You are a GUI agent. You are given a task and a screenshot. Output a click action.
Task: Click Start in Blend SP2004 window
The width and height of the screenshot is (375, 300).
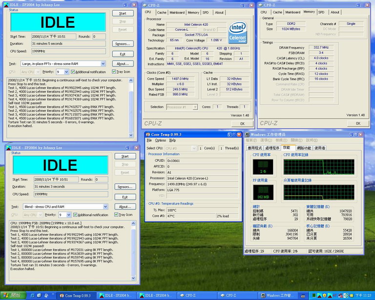point(125,156)
